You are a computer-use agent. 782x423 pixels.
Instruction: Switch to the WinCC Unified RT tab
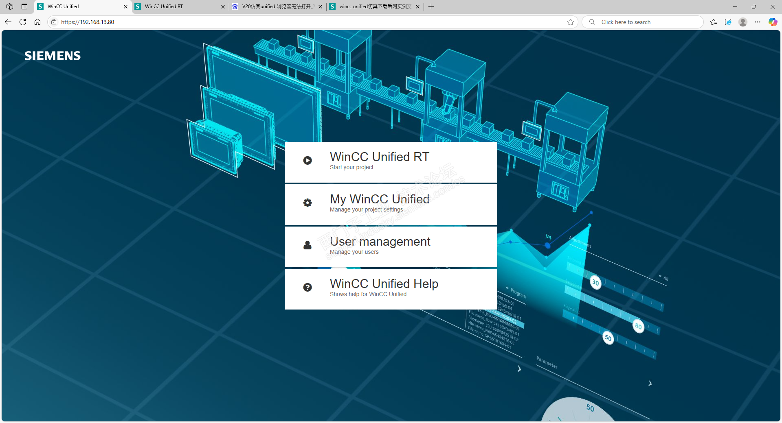(x=180, y=7)
